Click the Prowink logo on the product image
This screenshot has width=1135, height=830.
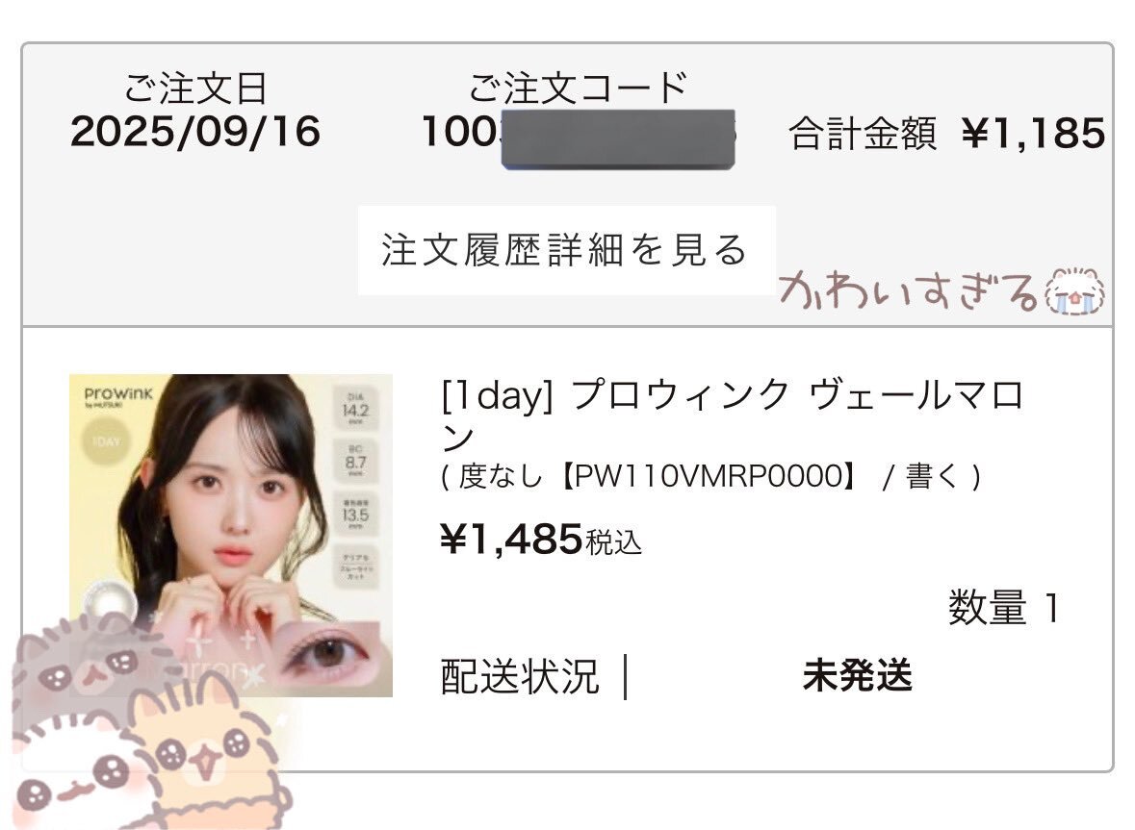click(x=118, y=397)
